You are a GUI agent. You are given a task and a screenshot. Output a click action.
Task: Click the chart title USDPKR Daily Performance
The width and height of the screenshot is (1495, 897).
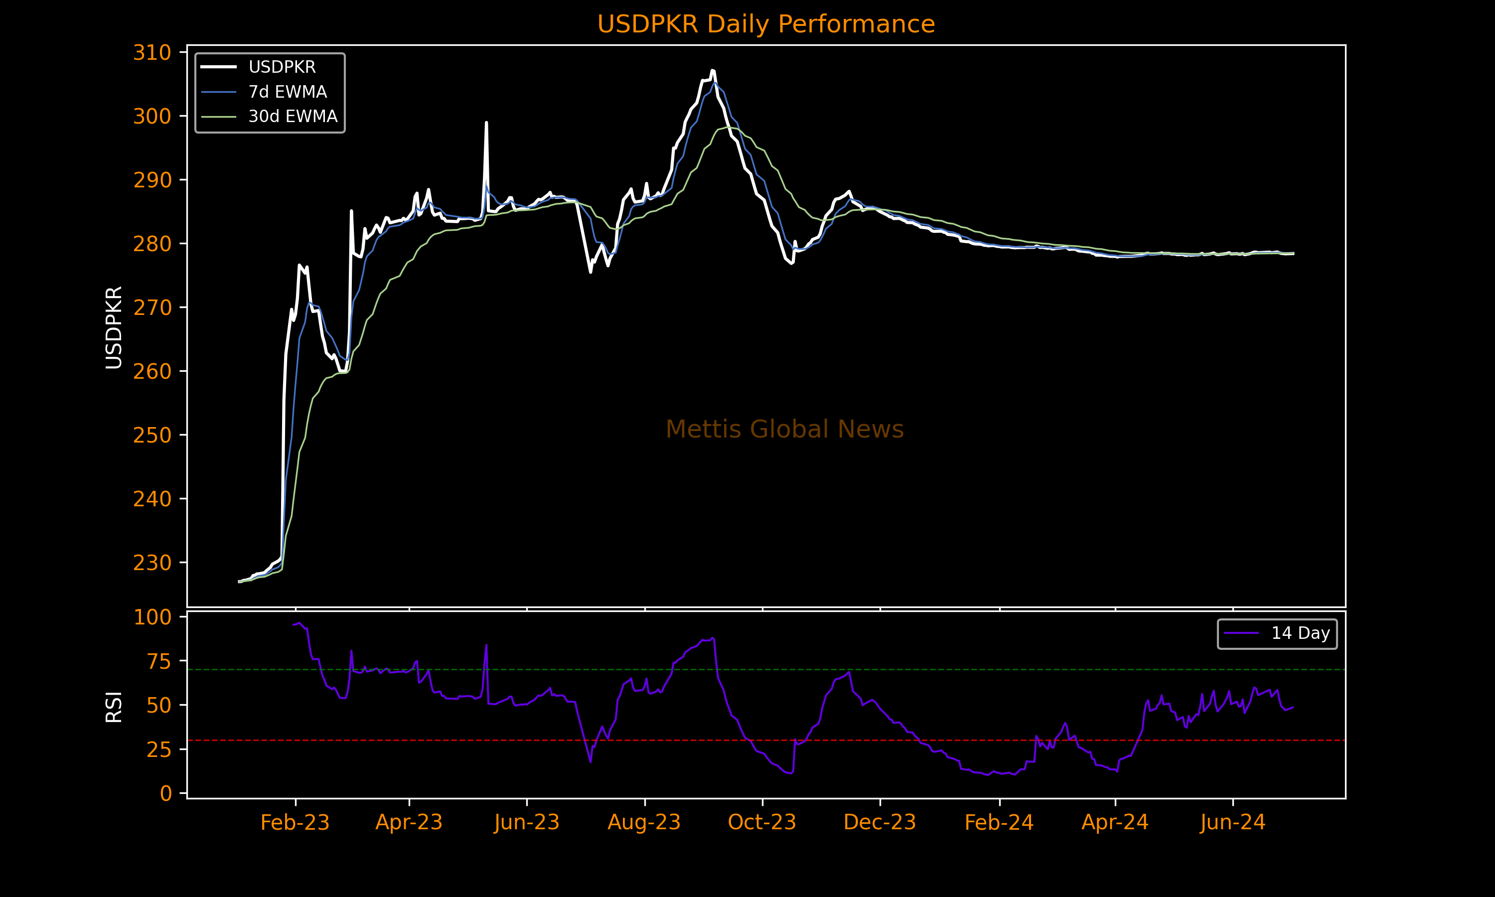pyautogui.click(x=765, y=24)
